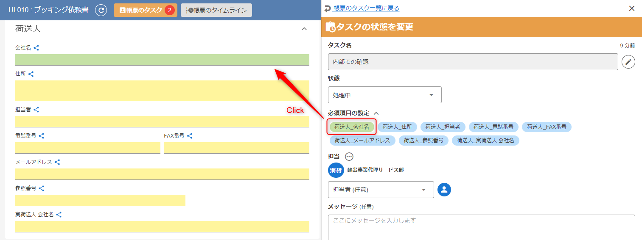
Task: Collapse the 必須項目の設定 section
Action: [376, 113]
